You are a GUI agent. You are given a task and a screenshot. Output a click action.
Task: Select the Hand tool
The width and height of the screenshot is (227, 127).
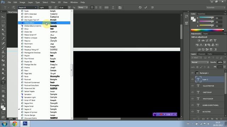click(x=3, y=96)
